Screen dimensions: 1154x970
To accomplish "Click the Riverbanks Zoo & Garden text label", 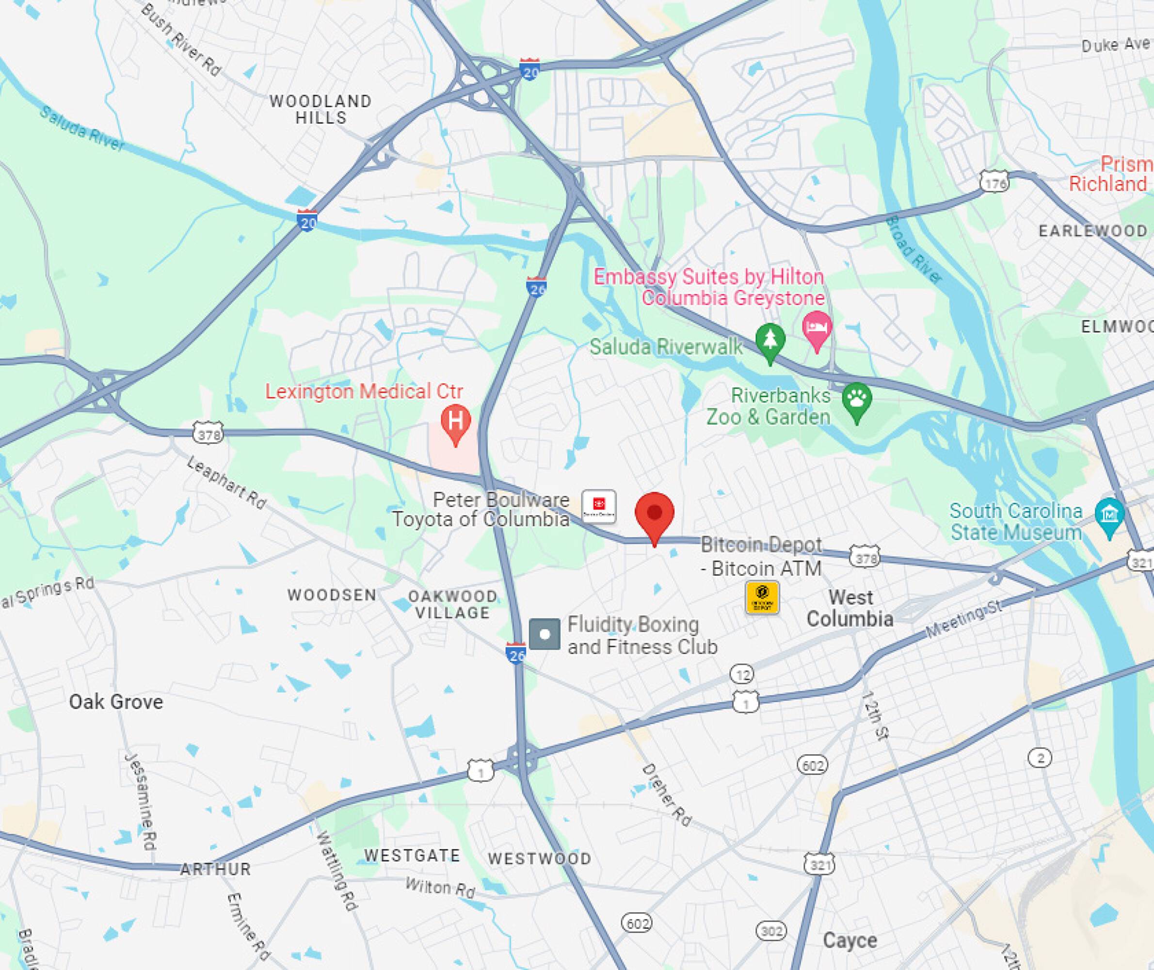I will 769,406.
